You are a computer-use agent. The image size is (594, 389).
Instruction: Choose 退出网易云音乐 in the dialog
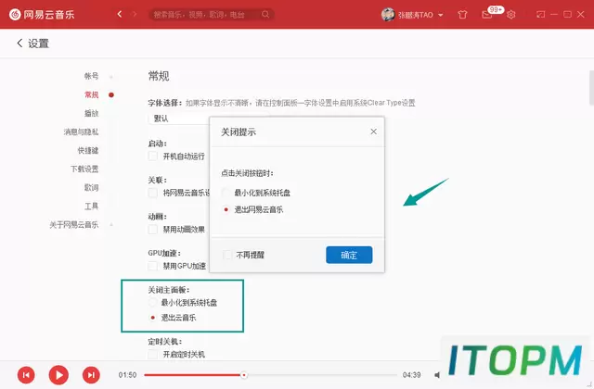click(x=226, y=209)
